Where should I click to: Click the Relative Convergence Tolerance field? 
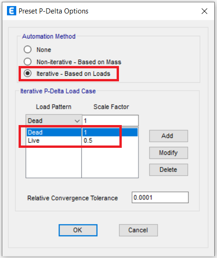click(160, 197)
